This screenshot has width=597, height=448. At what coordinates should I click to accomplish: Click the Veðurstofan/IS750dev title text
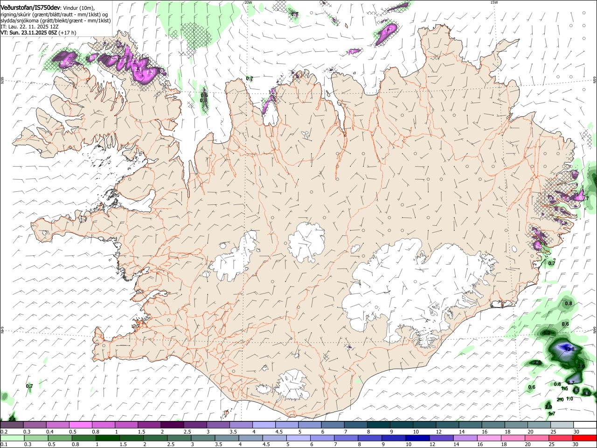click(x=30, y=7)
